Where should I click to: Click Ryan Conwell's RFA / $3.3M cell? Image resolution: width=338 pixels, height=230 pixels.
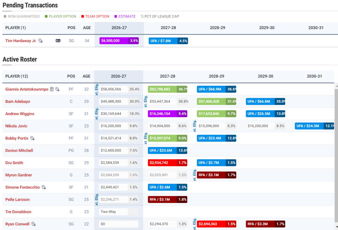(x=265, y=224)
